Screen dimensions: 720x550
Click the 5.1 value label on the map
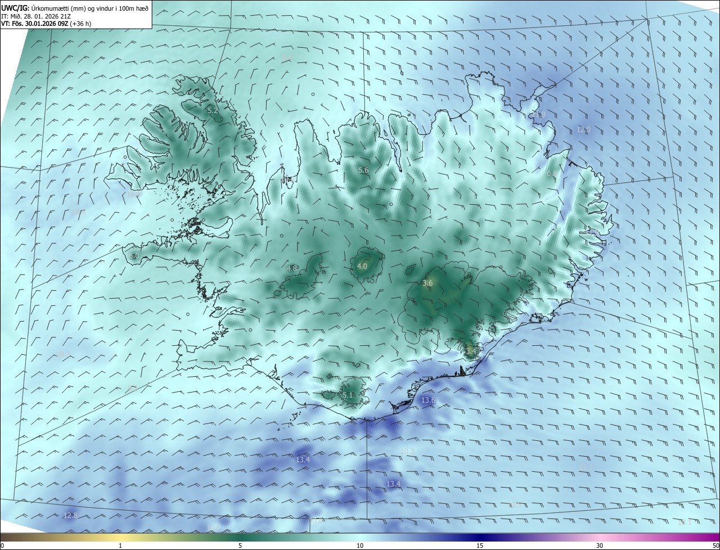[348, 395]
